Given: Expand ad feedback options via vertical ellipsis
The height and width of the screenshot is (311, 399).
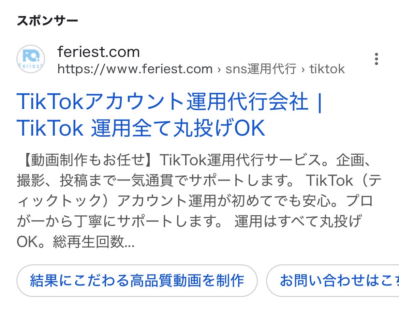Looking at the screenshot, I should pyautogui.click(x=376, y=59).
